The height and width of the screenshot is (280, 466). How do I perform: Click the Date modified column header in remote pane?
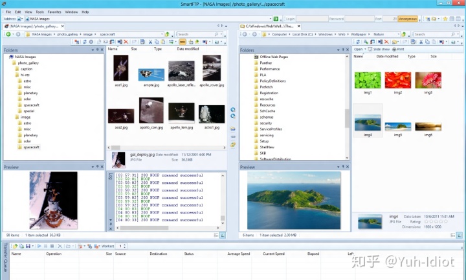coord(188,48)
